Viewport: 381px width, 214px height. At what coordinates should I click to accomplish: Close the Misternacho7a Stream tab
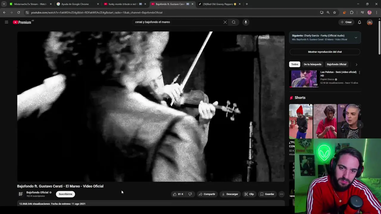pos(51,4)
